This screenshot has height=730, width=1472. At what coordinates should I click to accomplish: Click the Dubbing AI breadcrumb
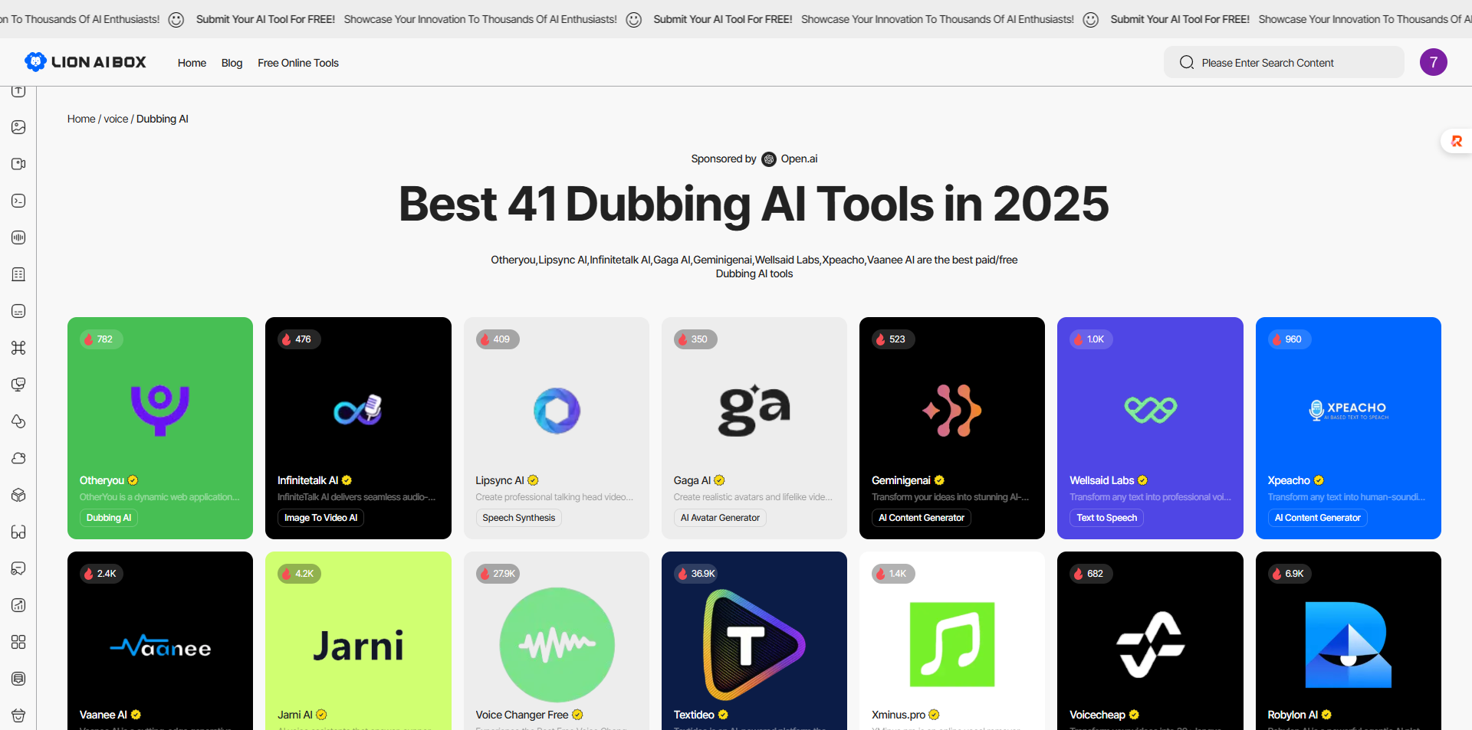(x=163, y=119)
